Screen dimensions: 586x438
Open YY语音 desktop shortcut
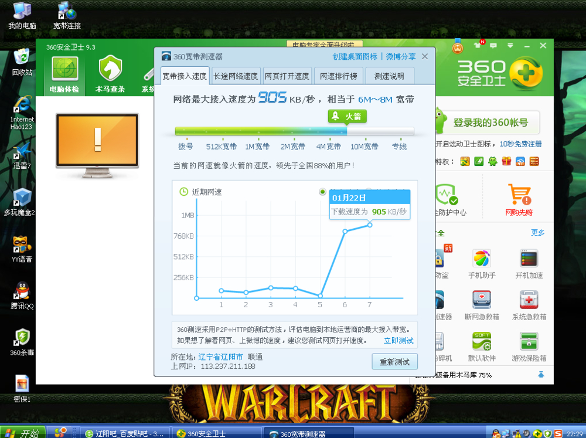tap(22, 249)
